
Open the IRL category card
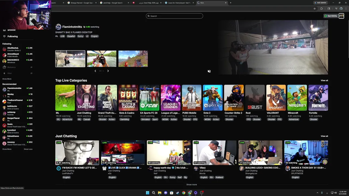point(65,98)
